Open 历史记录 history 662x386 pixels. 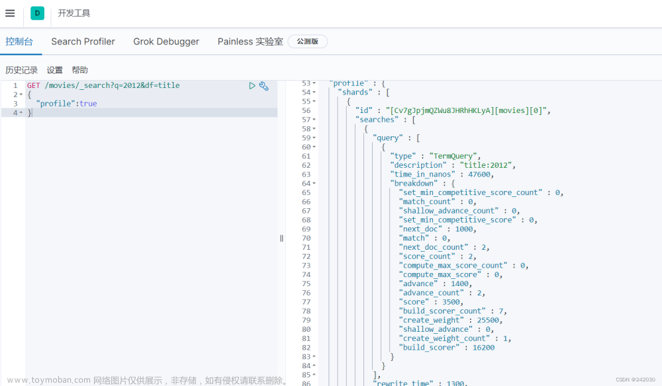point(22,70)
